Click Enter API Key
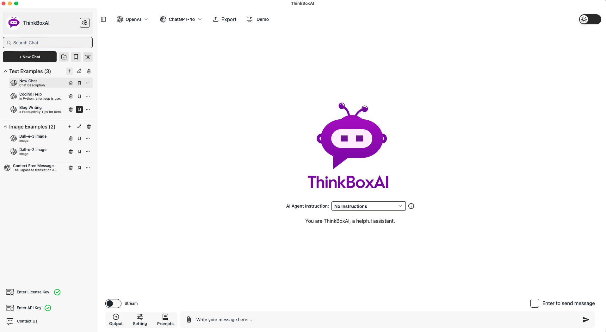 click(28, 308)
